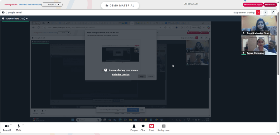Click Sign in profile button in shared browser

pyautogui.click(x=36, y=23)
